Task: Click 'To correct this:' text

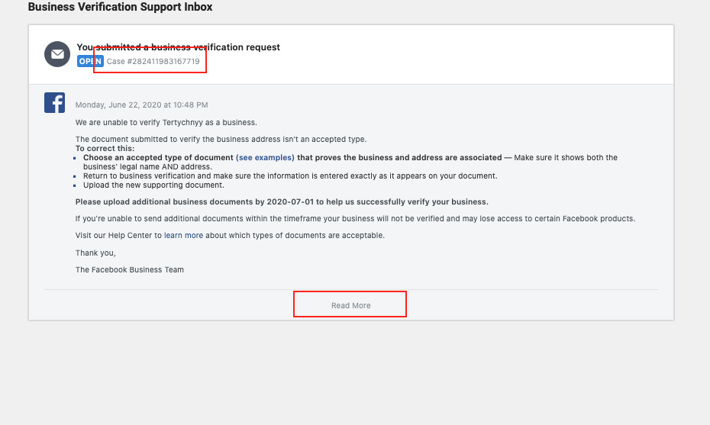Action: coord(105,149)
